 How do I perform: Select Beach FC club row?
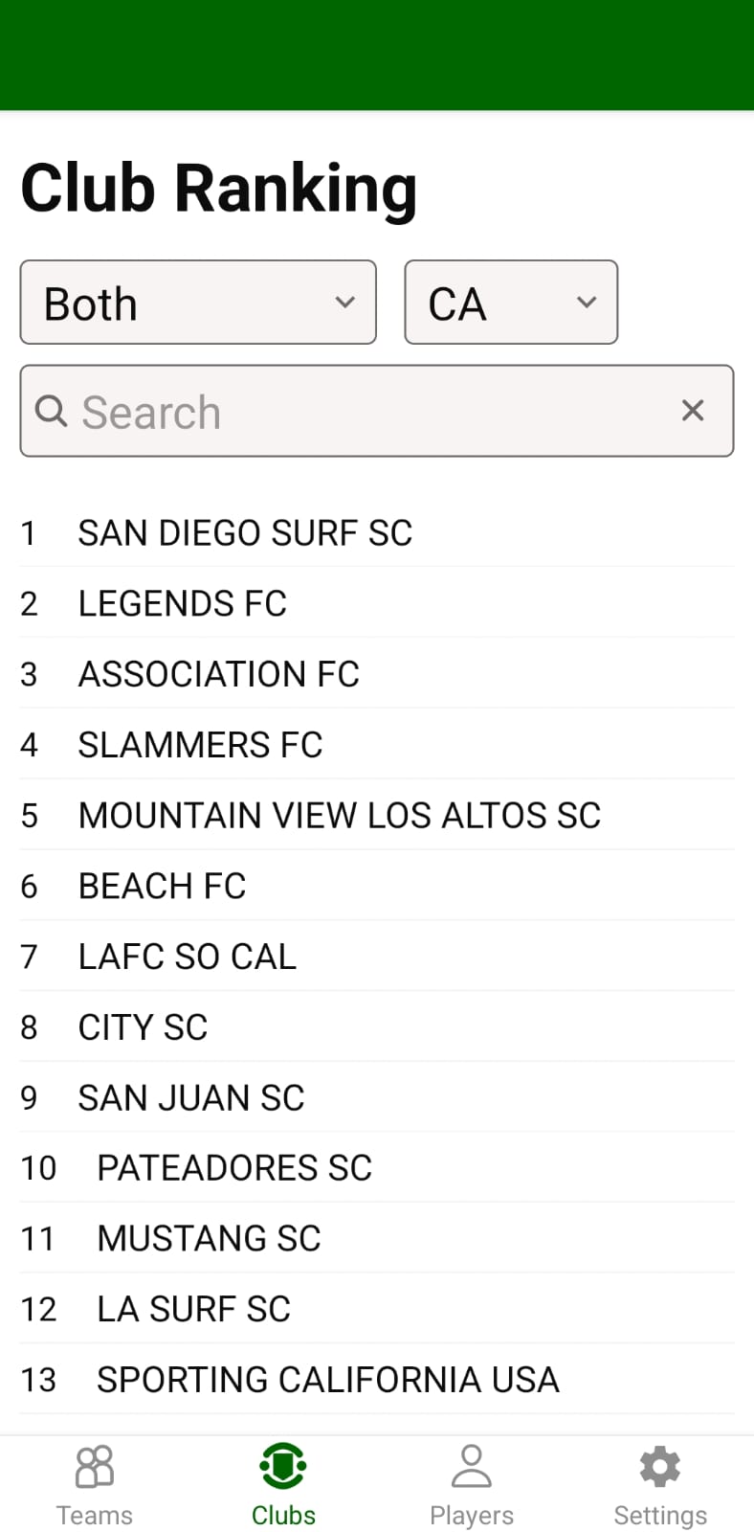point(162,887)
